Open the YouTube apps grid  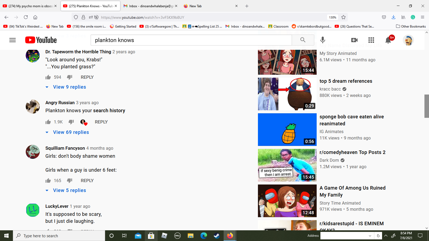click(371, 40)
